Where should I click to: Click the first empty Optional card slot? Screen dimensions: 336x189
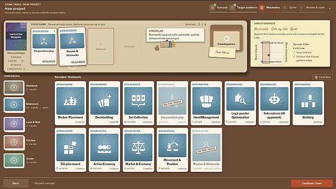[x=101, y=46]
